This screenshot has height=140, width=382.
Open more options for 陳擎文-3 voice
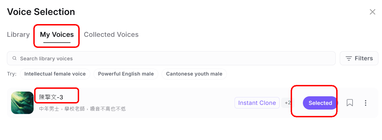pos(366,103)
